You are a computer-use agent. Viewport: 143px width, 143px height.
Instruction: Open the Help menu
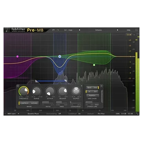click(x=129, y=30)
